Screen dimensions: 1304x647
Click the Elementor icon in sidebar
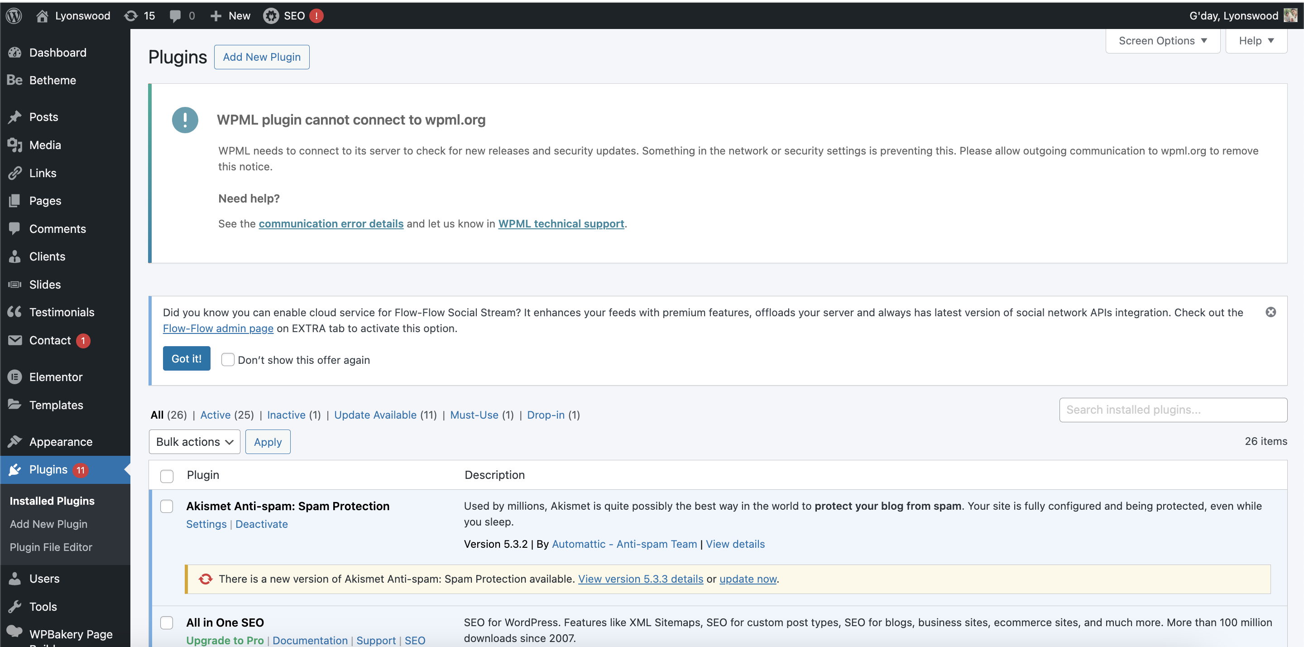14,377
